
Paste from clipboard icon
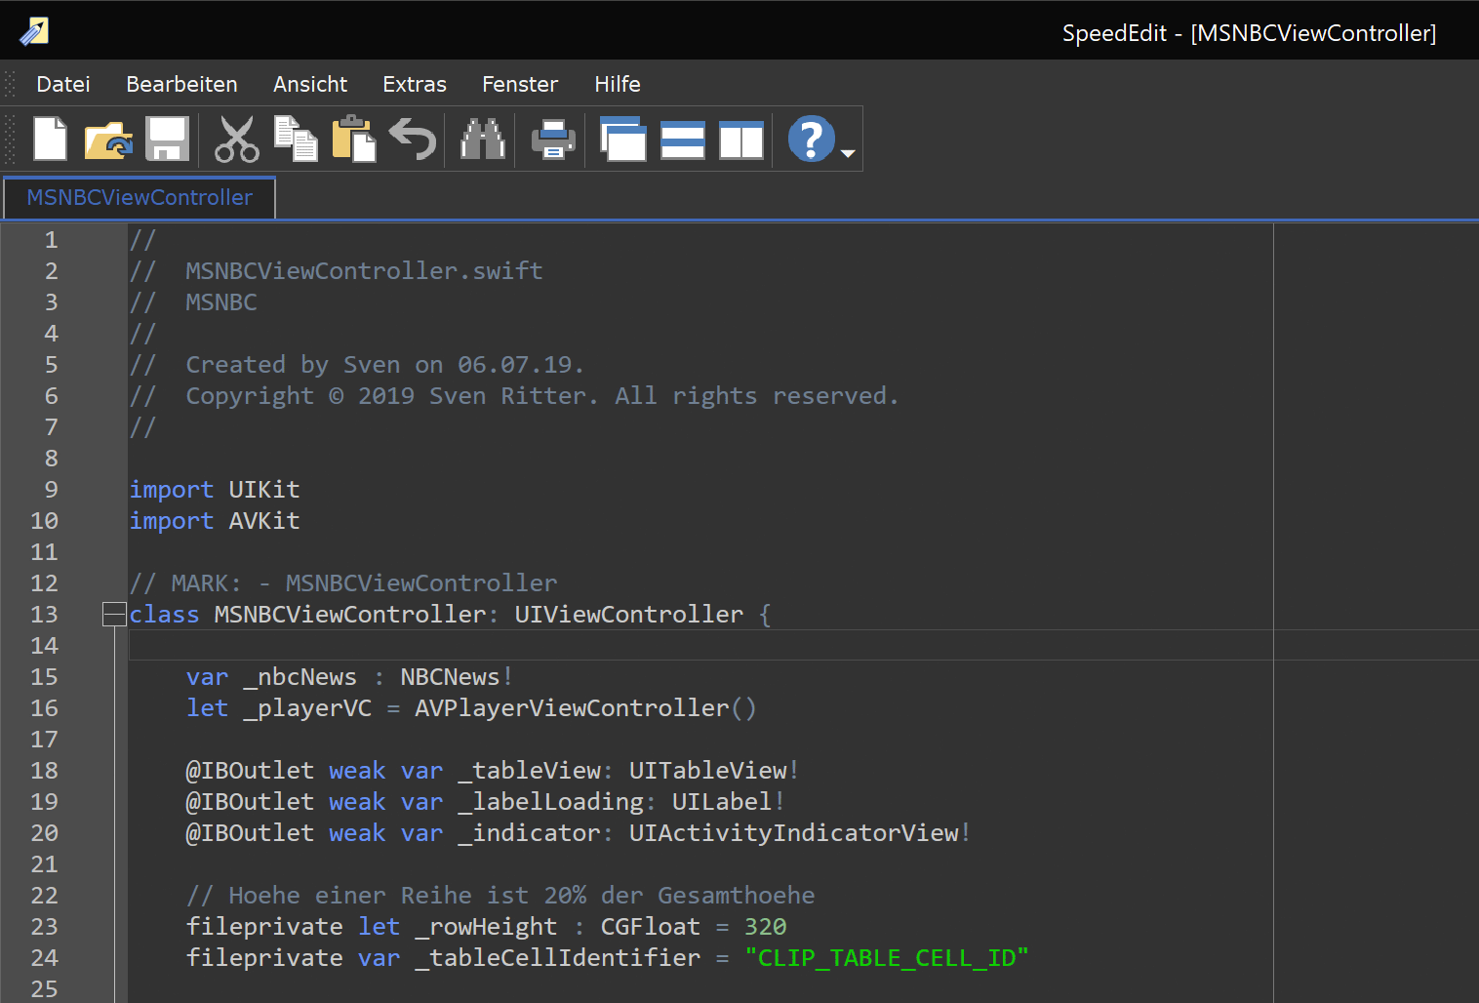[354, 139]
